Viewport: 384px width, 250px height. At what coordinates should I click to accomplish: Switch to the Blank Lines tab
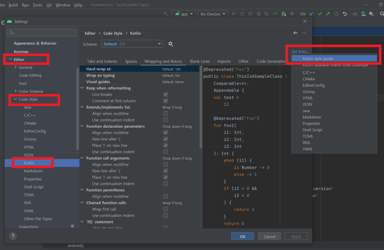pyautogui.click(x=200, y=61)
